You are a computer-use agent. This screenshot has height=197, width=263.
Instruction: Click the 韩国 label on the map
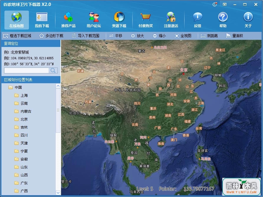[x=222, y=86]
